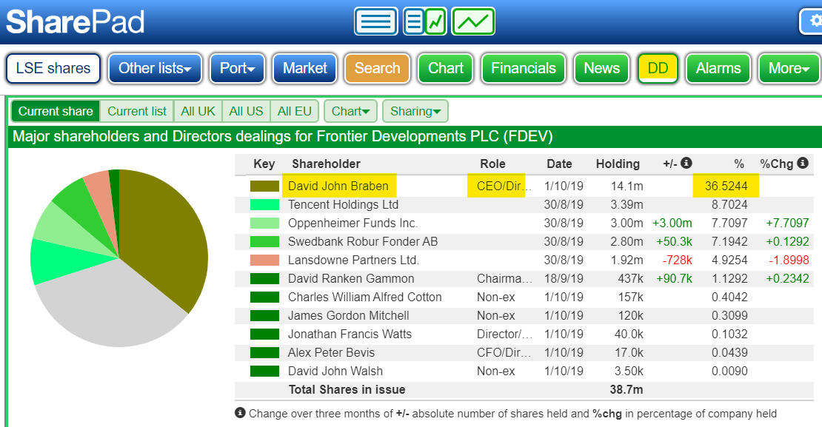This screenshot has height=427, width=822.
Task: Switch to the All UK tab
Action: pyautogui.click(x=198, y=111)
